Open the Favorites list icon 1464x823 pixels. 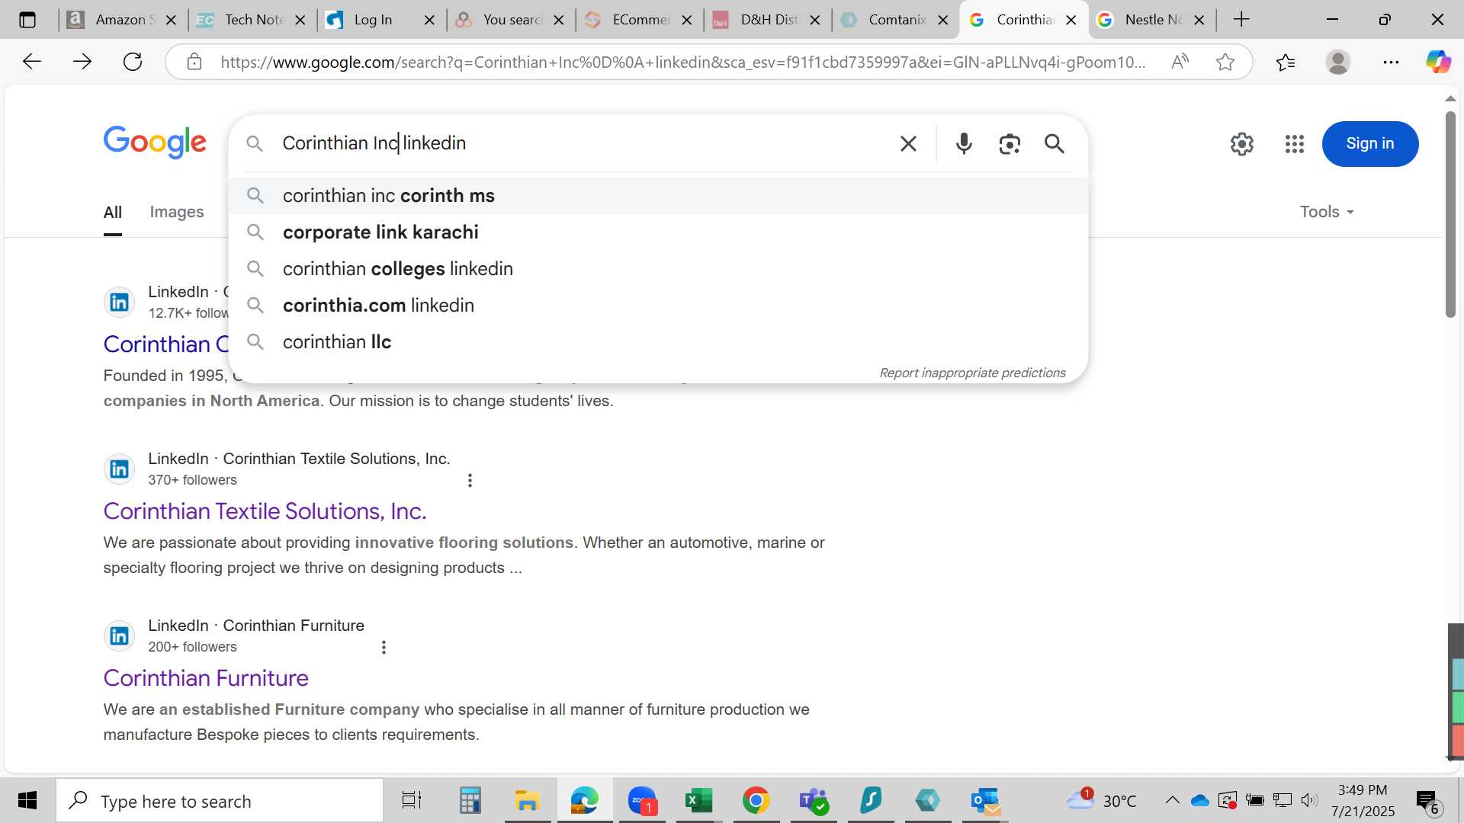tap(1286, 62)
